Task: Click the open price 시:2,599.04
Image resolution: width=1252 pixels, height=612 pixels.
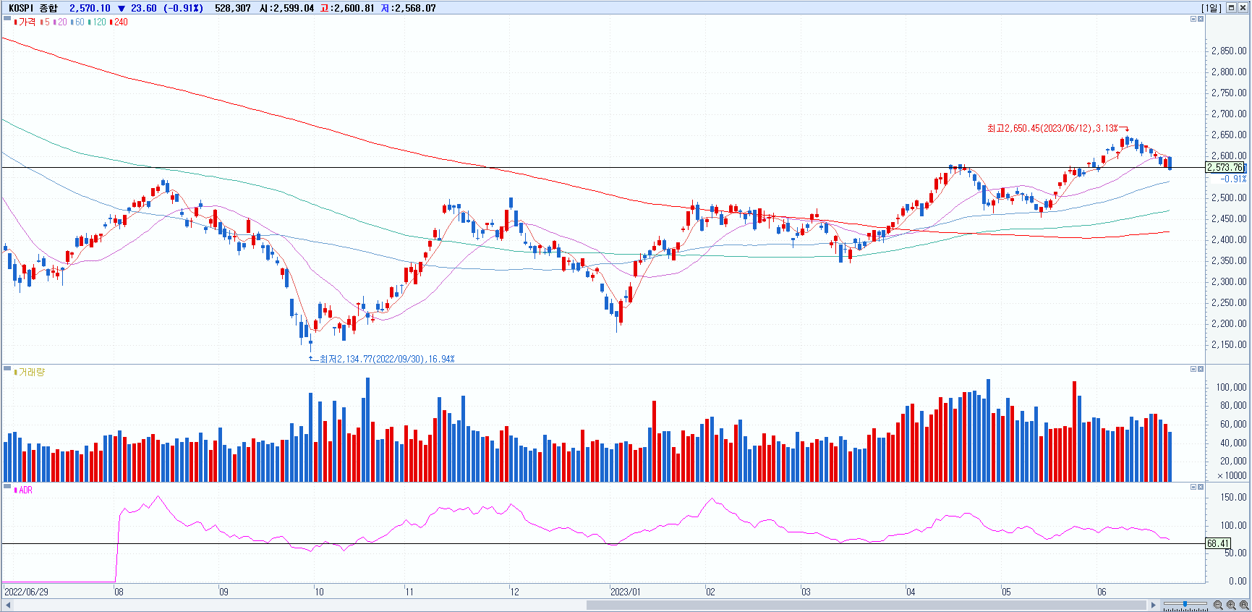Action: tap(286, 8)
